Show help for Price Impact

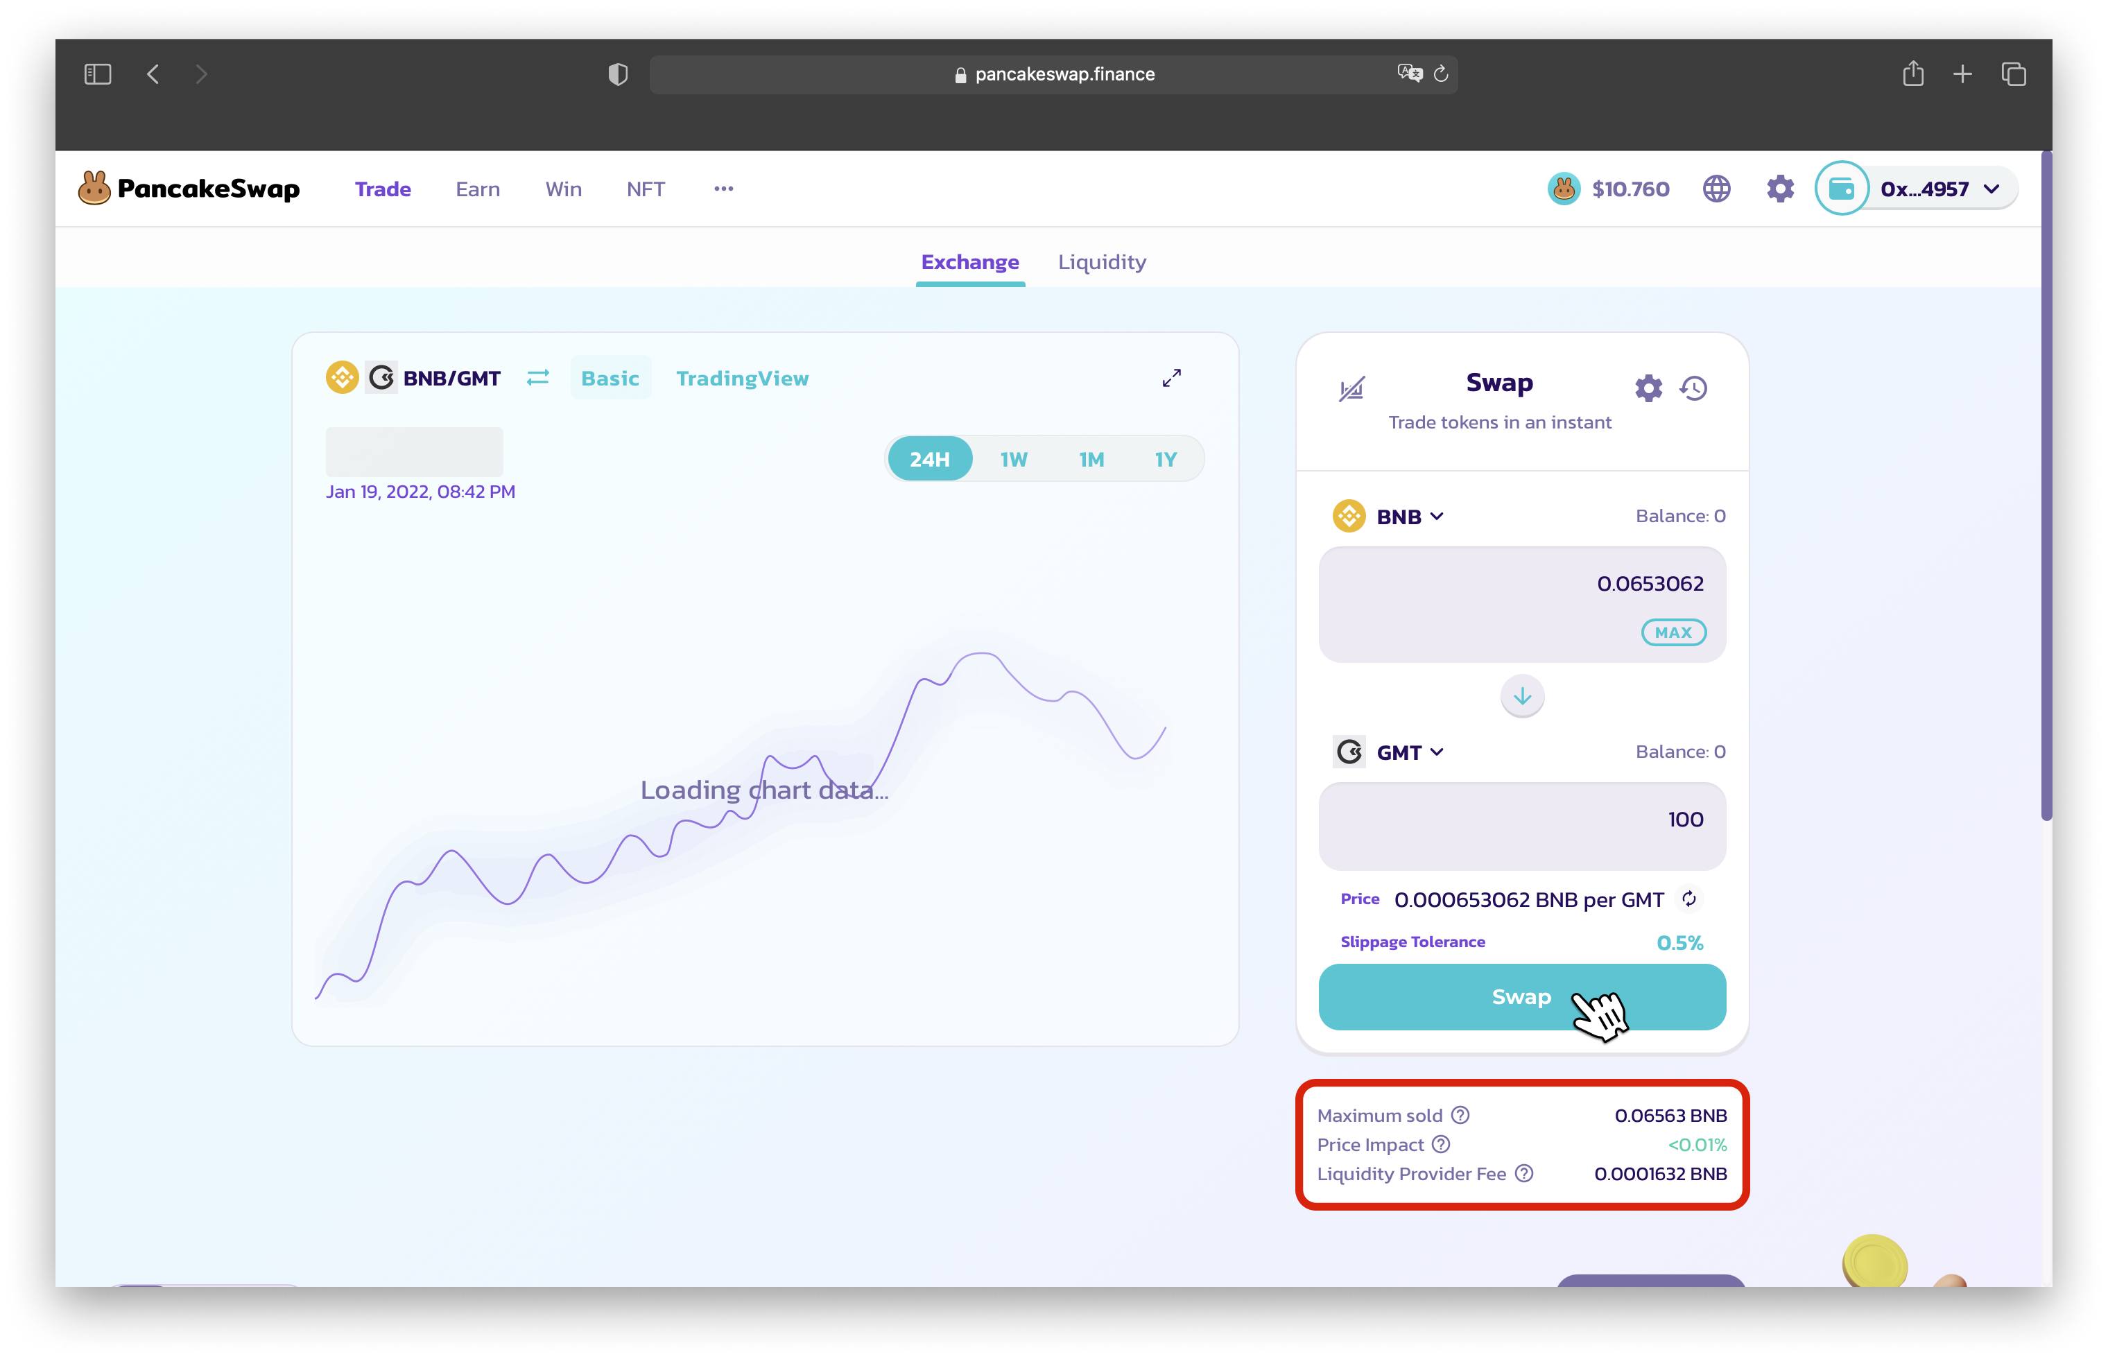pos(1440,1143)
